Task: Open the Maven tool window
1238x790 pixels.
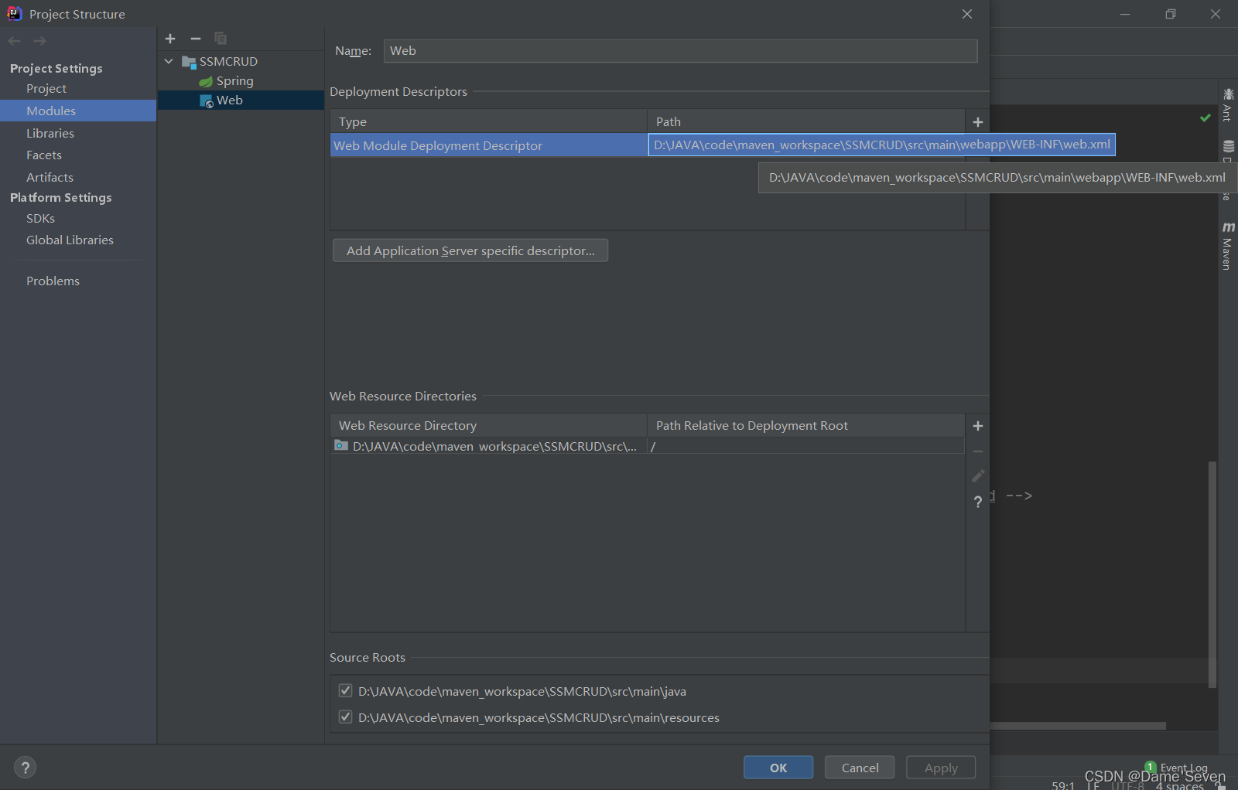Action: pyautogui.click(x=1228, y=247)
